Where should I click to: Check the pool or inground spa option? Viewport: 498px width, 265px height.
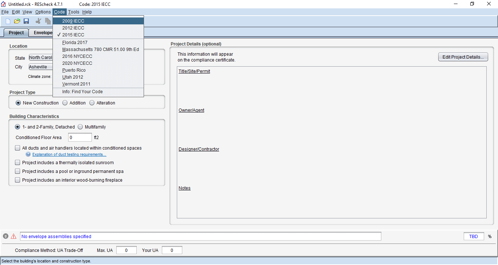coord(17,171)
